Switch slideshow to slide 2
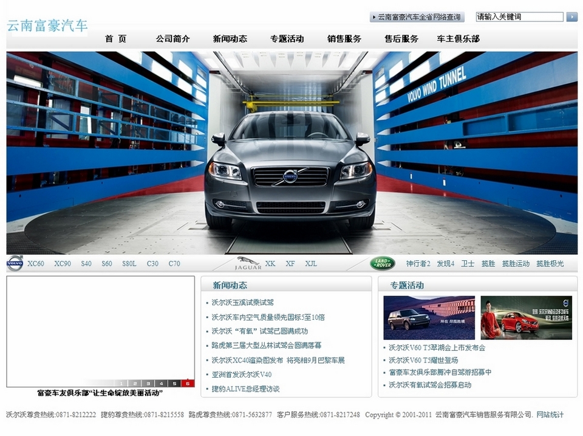Screen dimensions: 583x436 pos(135,383)
